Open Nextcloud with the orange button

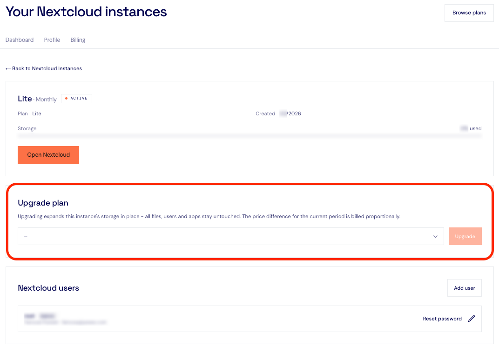[x=48, y=155]
